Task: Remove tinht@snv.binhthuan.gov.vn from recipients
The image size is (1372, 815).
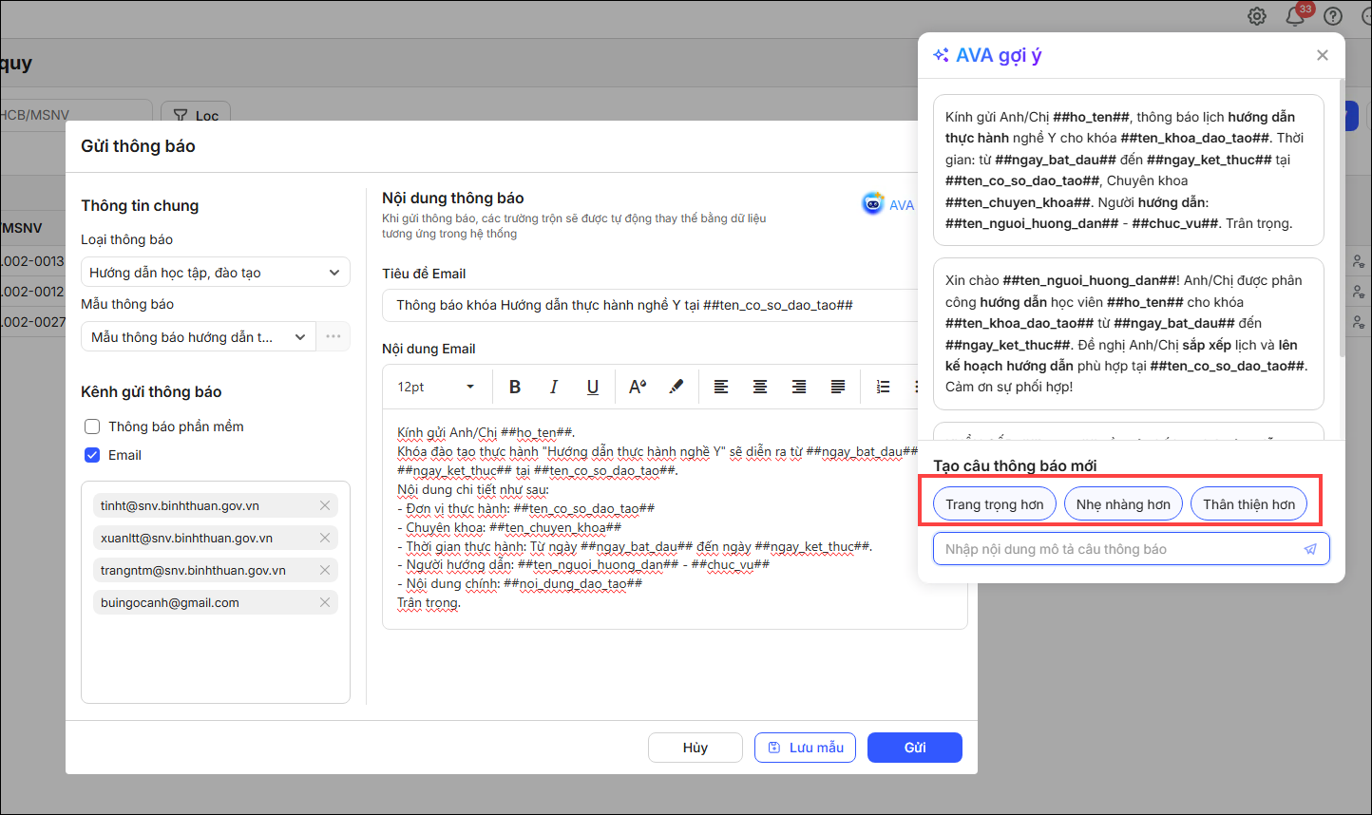Action: tap(325, 505)
